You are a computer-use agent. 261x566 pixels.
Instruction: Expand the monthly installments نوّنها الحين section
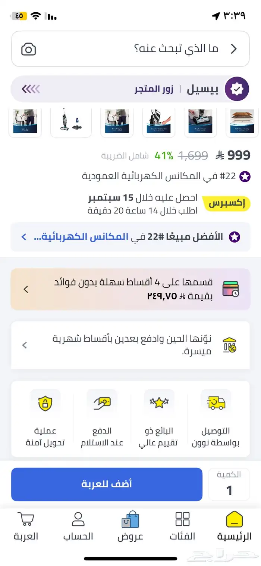[25, 345]
